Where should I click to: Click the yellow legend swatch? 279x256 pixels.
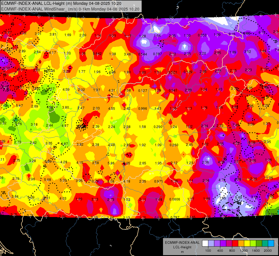[247, 243]
